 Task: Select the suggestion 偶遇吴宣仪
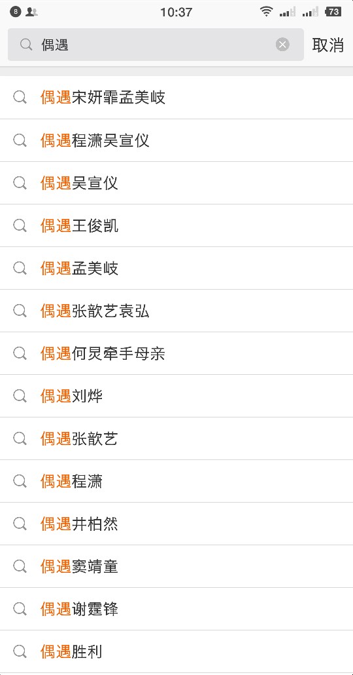[176, 183]
